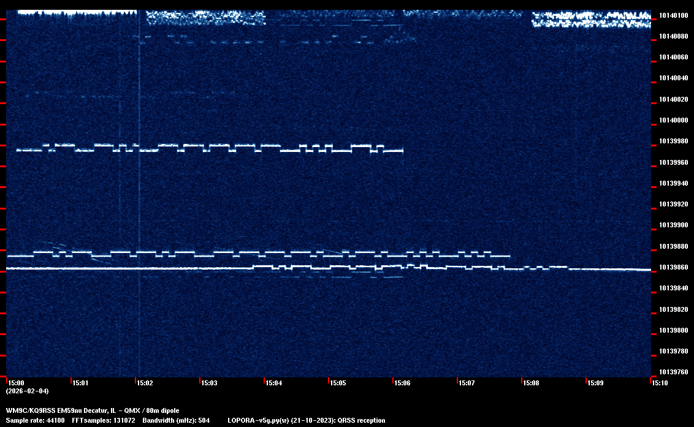The width and height of the screenshot is (694, 427).
Task: Click the continuous carrier line near 10139860
Action: click(x=123, y=268)
